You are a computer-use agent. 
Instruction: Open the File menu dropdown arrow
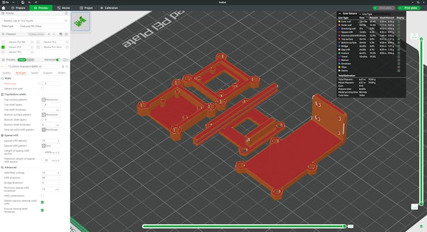pos(13,2)
